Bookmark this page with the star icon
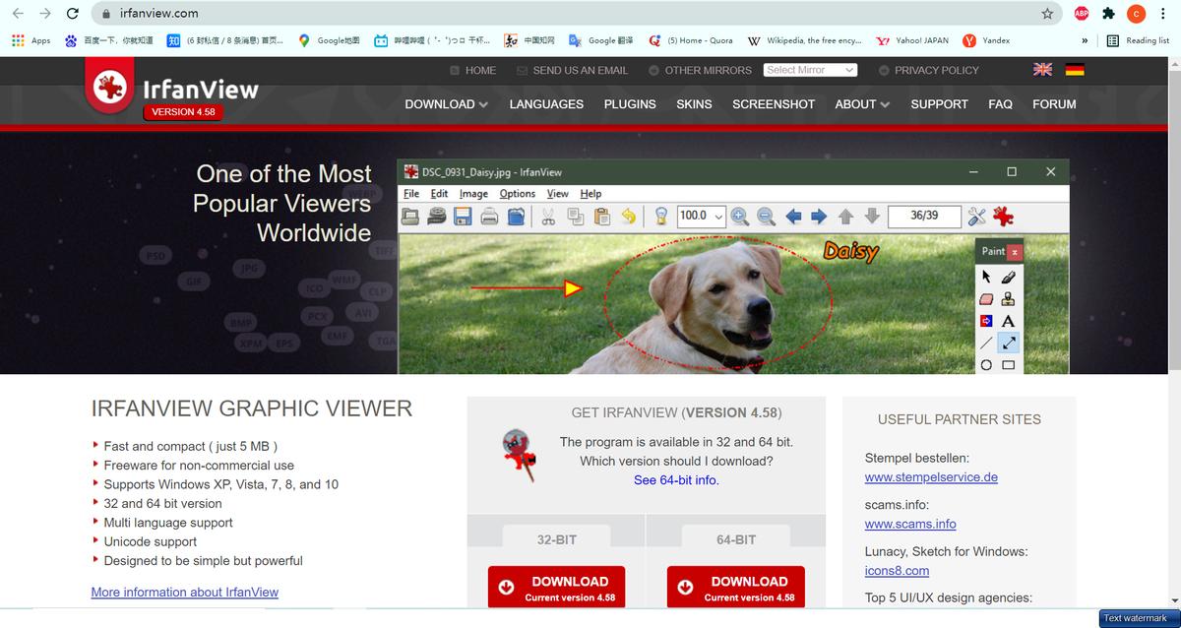This screenshot has width=1181, height=628. pos(1047,14)
